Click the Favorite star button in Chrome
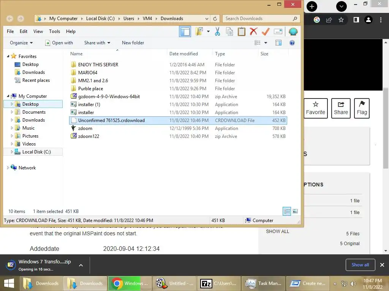This screenshot has width=389, height=291. 316,108
